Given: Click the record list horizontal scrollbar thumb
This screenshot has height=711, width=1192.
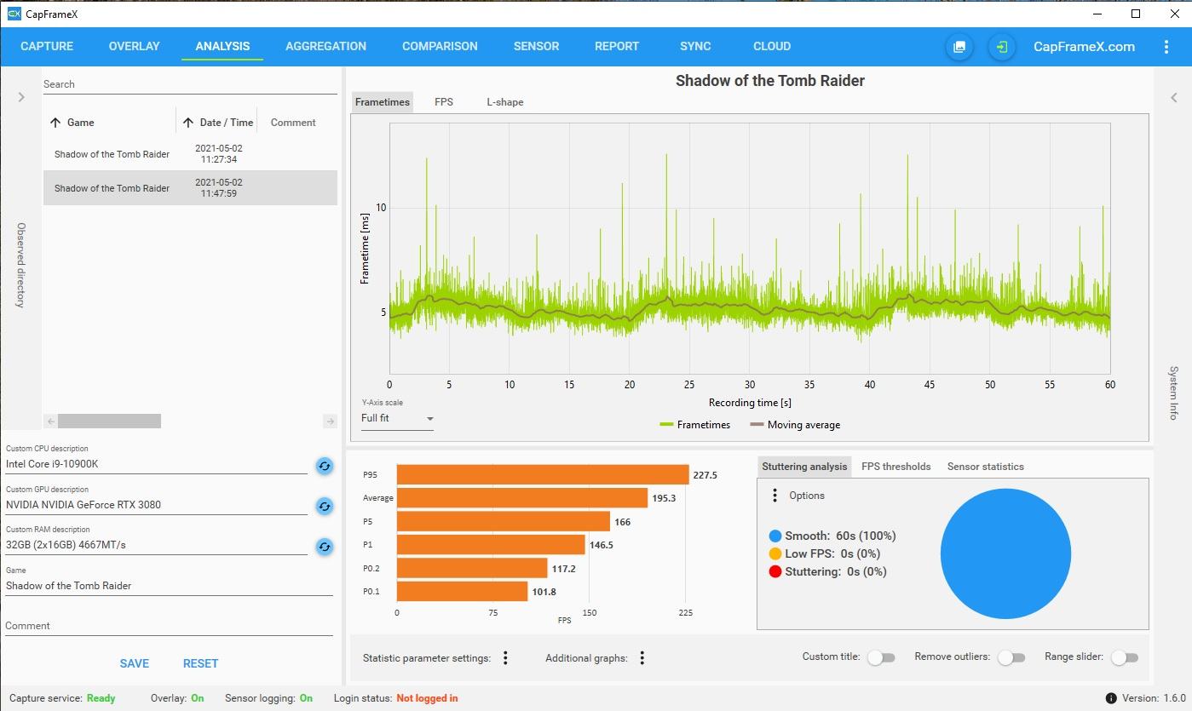Looking at the screenshot, I should point(109,421).
